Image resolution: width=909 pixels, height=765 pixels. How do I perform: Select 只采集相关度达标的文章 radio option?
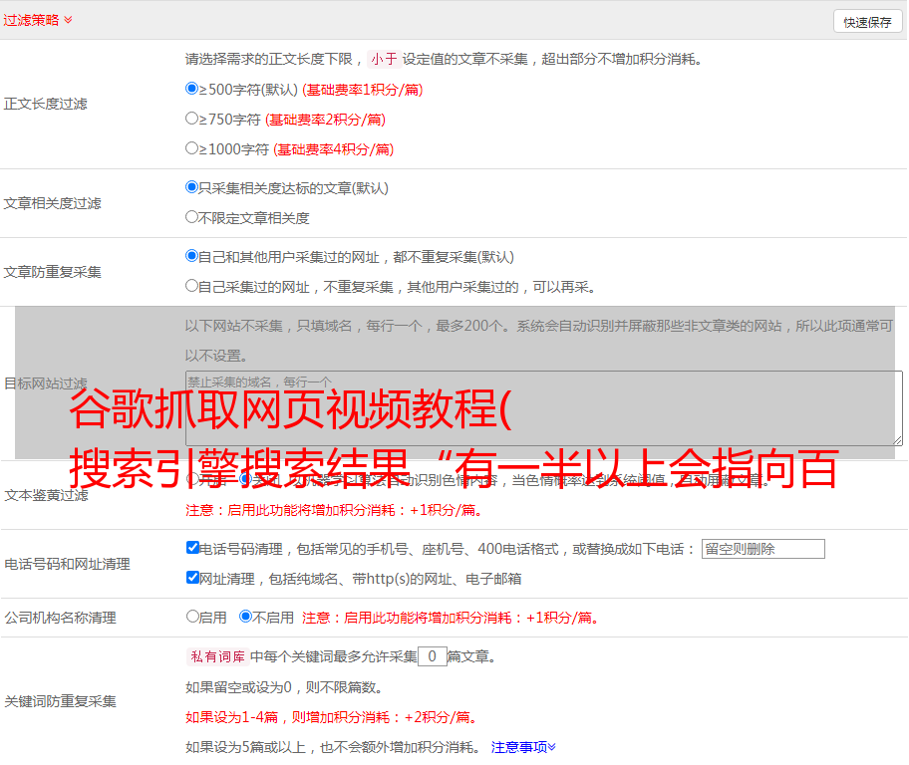pyautogui.click(x=192, y=187)
